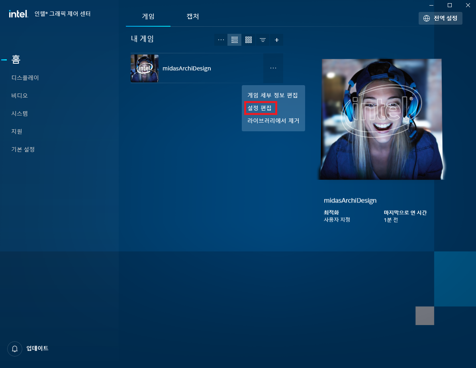Click the midasArchiDesign title under preview

(x=350, y=201)
